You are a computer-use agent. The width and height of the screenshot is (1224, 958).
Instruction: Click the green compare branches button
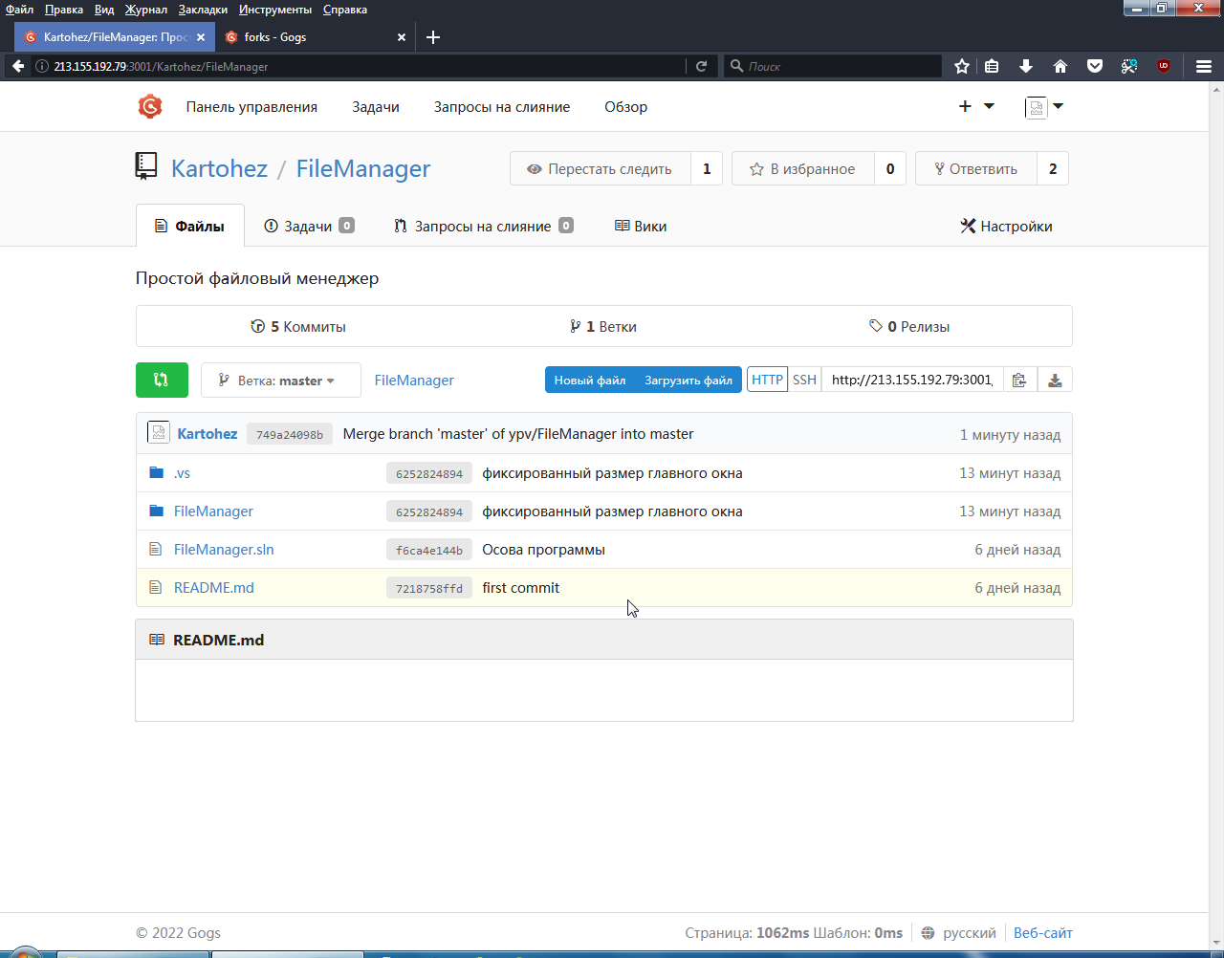(162, 380)
